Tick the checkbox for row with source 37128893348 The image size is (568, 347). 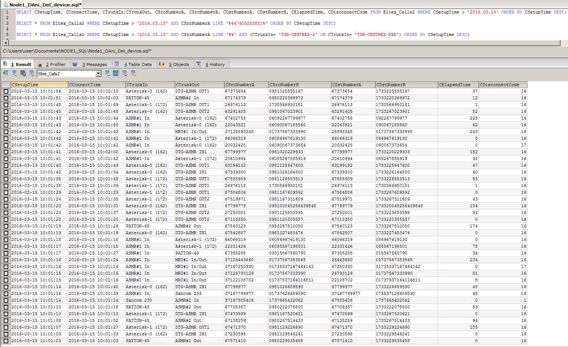[x=6, y=132]
